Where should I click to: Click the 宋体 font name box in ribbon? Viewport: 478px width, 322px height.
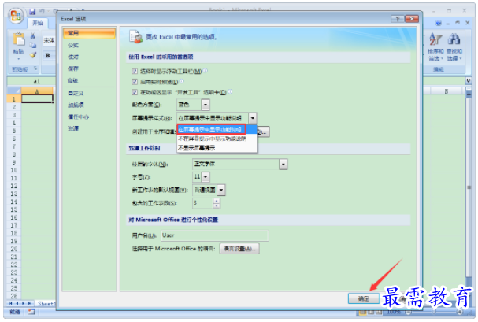[x=49, y=40]
